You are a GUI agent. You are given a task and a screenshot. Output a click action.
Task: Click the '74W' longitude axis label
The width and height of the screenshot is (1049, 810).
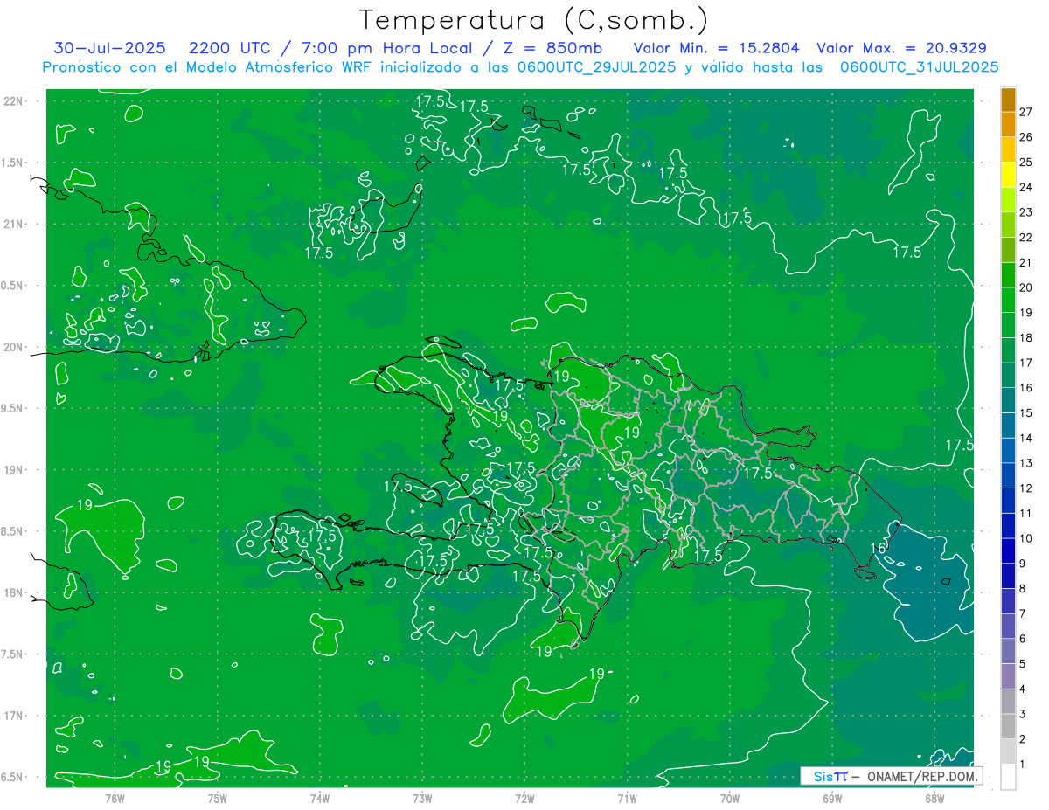[x=320, y=798]
